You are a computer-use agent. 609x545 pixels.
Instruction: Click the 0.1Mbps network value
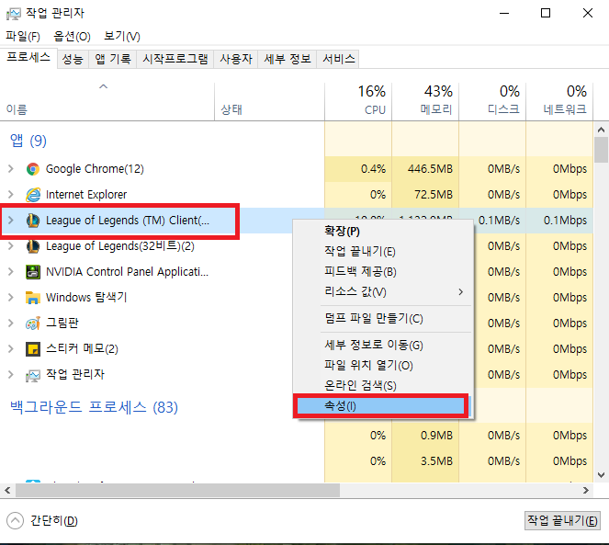(x=565, y=221)
